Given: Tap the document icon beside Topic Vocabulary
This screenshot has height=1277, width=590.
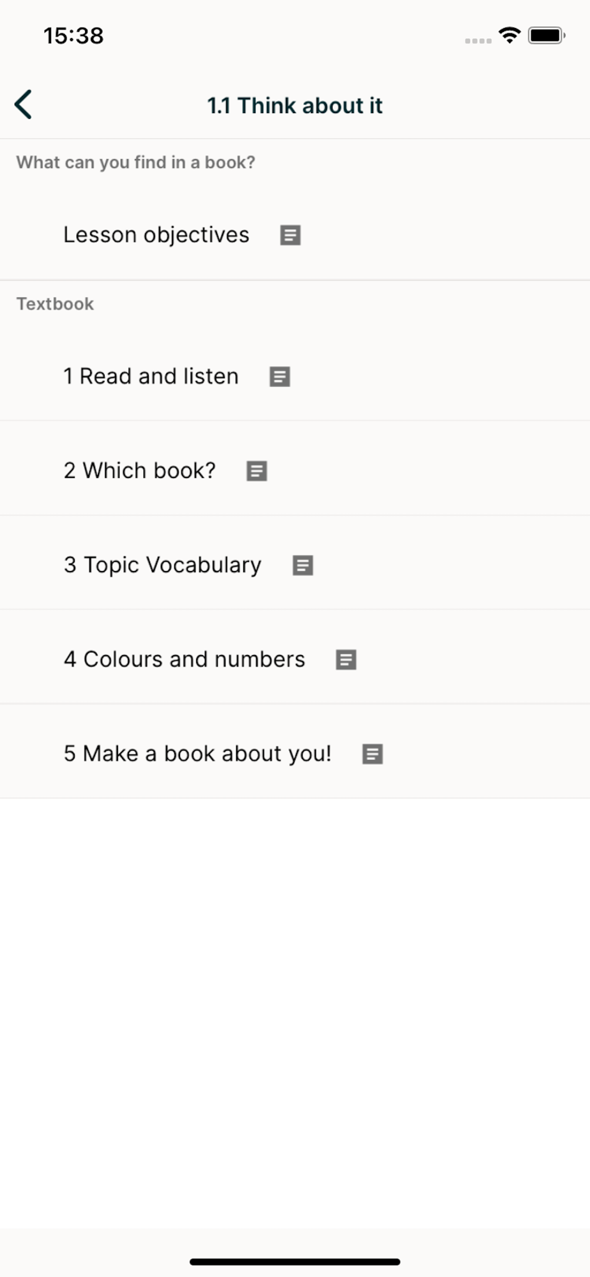Looking at the screenshot, I should click(303, 566).
